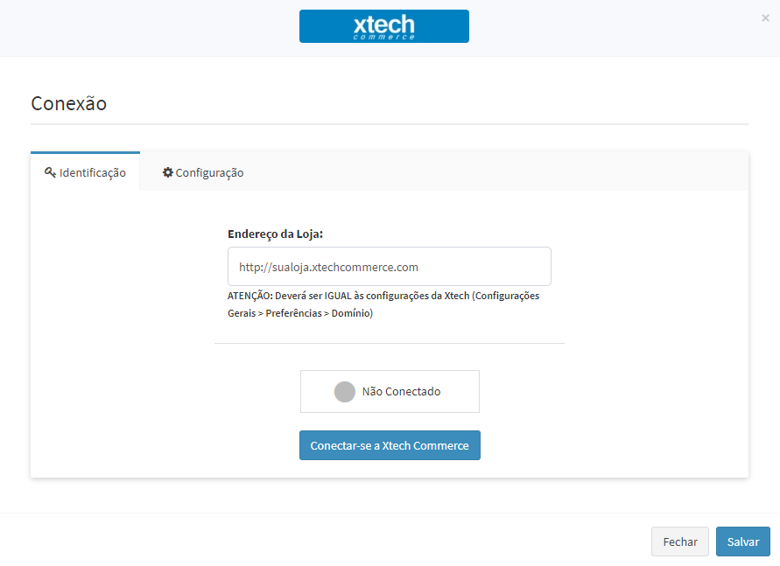This screenshot has width=780, height=566.
Task: Focus the Endereço da Loja input field
Action: [x=390, y=267]
